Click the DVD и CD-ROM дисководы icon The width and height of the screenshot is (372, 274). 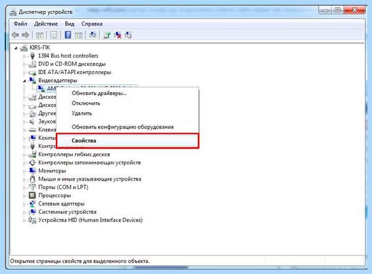(32, 64)
